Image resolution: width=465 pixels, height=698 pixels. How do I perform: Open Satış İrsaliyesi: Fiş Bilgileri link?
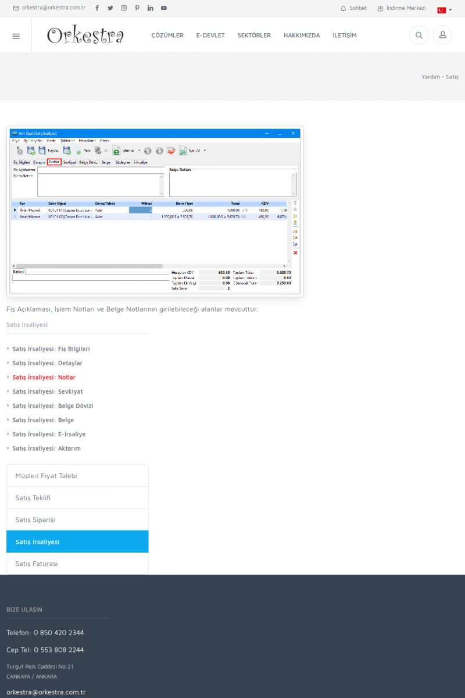coord(51,349)
